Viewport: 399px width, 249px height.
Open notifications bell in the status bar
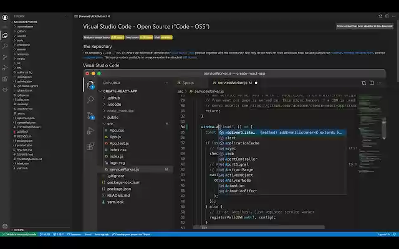click(x=395, y=234)
